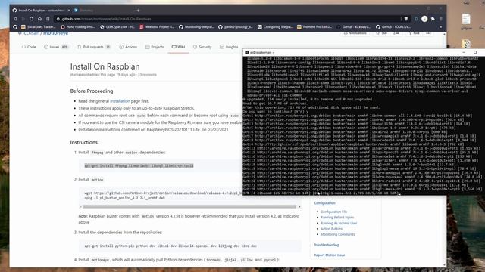Image resolution: width=485 pixels, height=272 pixels.
Task: Close the Install On Raspbian tab
Action: coord(69,10)
